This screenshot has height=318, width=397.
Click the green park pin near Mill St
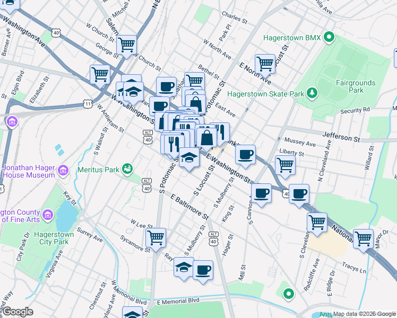point(288,294)
